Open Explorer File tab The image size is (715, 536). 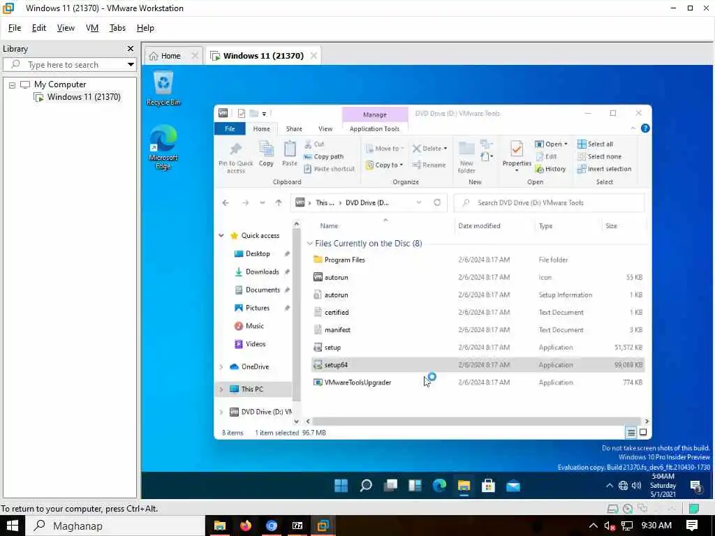tap(230, 129)
